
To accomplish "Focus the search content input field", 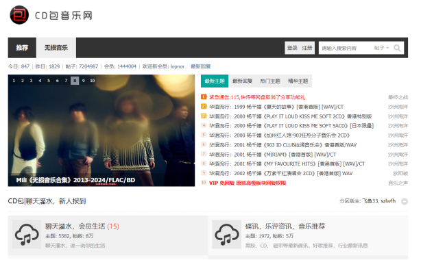I will click(345, 49).
